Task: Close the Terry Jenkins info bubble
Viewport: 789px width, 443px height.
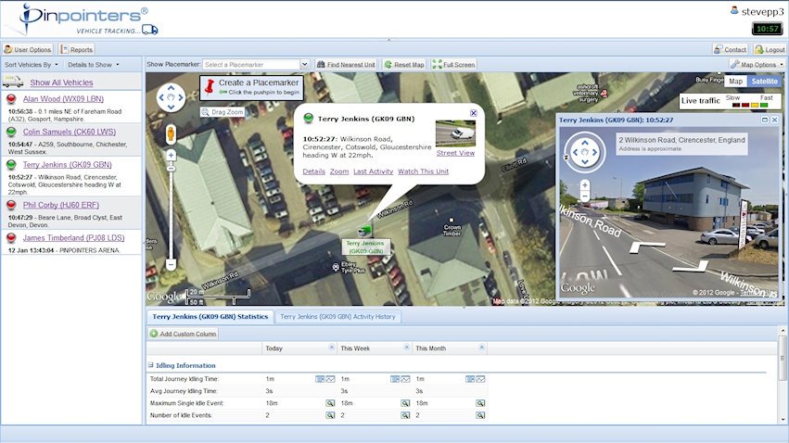Action: (x=474, y=113)
